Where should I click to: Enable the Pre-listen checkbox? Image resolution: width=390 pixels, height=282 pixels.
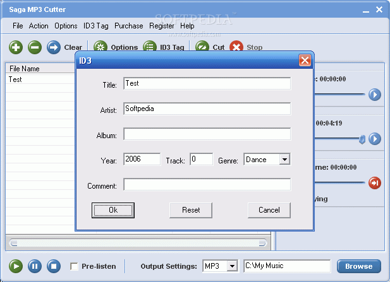click(x=74, y=266)
